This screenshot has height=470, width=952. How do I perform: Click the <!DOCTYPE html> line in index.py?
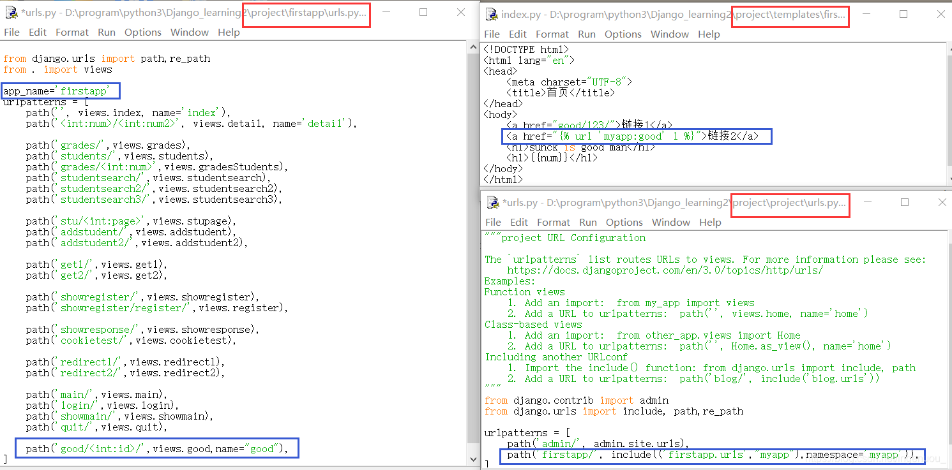(x=526, y=49)
